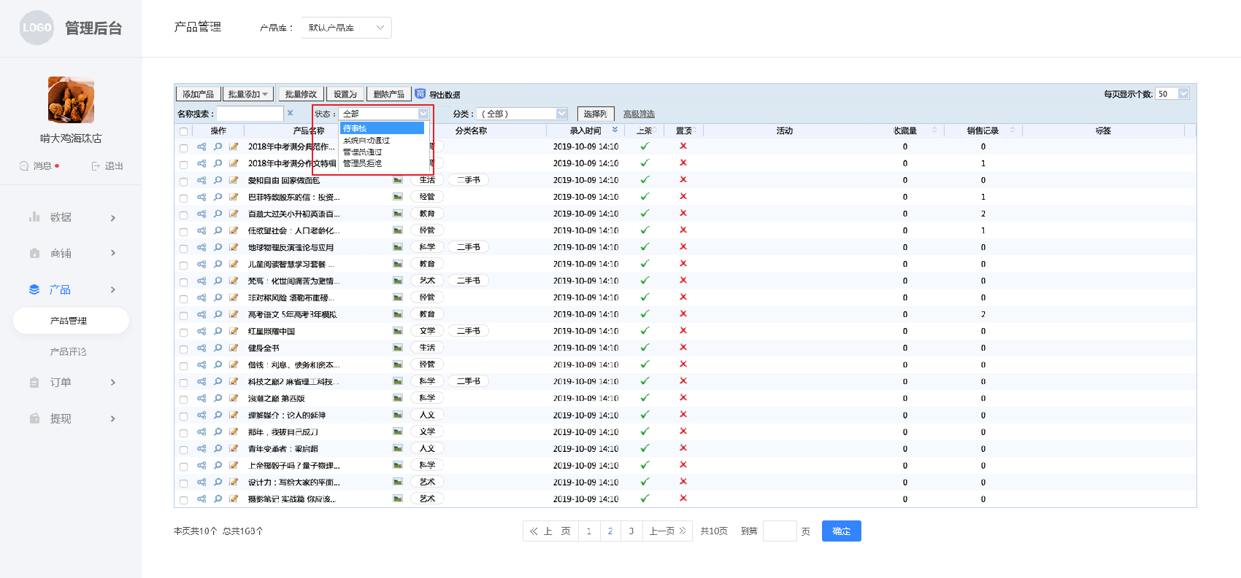Open the 产品库 dropdown
The height and width of the screenshot is (578, 1241).
point(347,28)
